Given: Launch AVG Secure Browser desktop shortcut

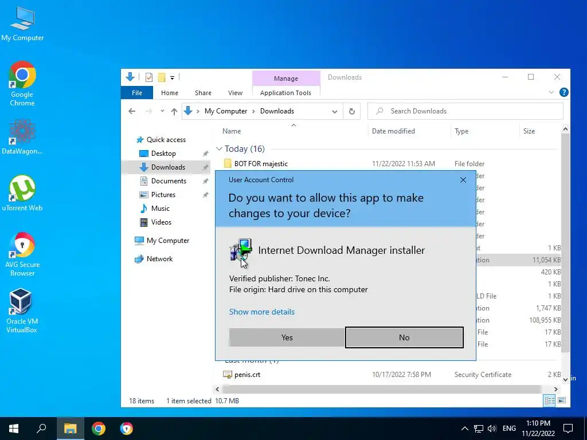Looking at the screenshot, I should [22, 254].
